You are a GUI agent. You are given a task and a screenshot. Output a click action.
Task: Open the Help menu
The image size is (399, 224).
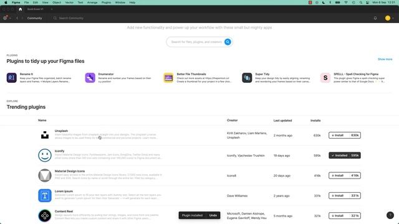tap(132, 2)
